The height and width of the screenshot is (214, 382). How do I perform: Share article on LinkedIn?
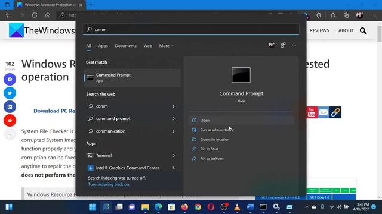10,107
